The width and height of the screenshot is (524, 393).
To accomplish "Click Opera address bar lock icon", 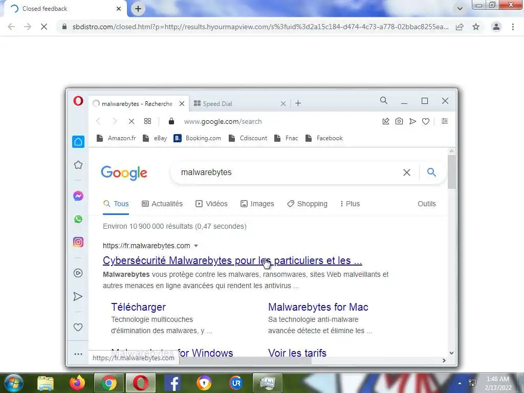I will (x=171, y=121).
